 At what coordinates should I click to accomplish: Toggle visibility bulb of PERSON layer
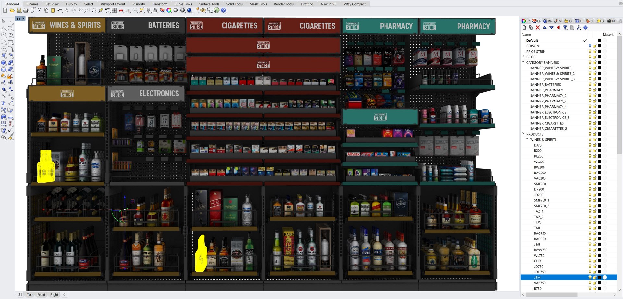pos(590,46)
